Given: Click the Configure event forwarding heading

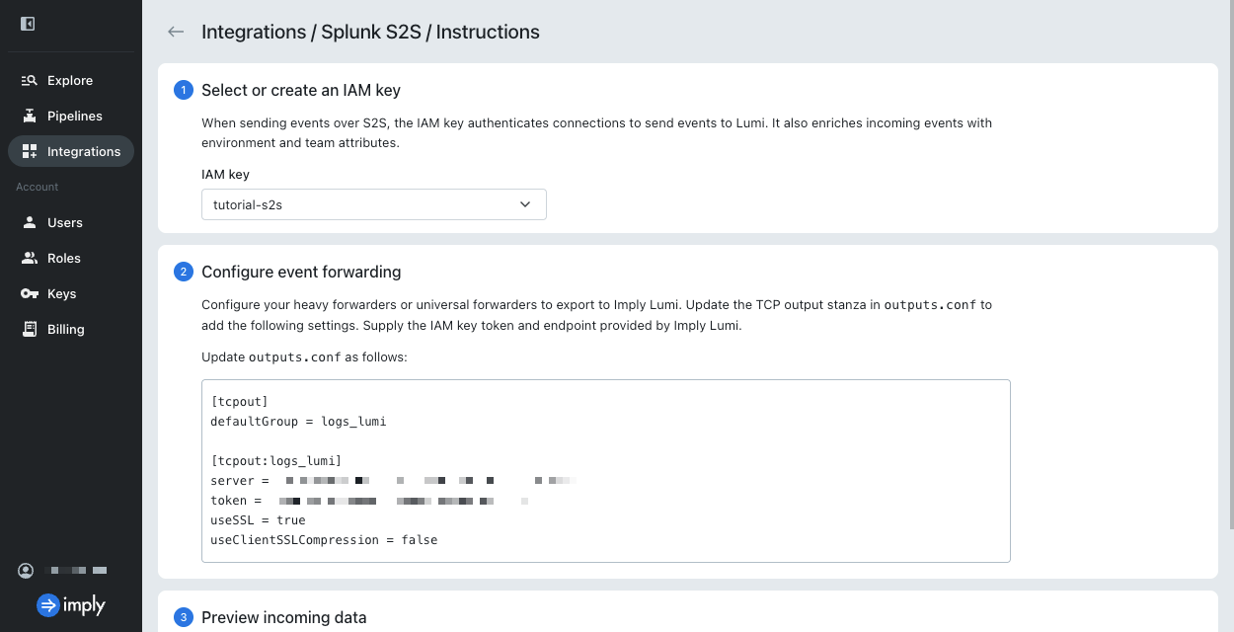Looking at the screenshot, I should click(301, 272).
